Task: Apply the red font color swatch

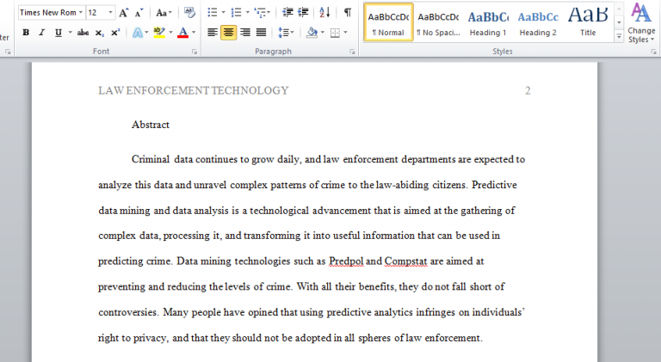Action: coord(182,33)
